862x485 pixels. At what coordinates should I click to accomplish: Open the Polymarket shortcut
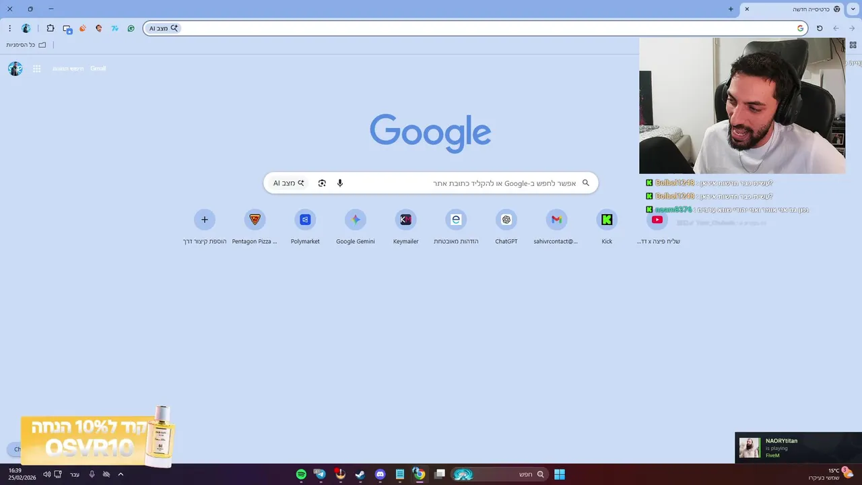[305, 227]
